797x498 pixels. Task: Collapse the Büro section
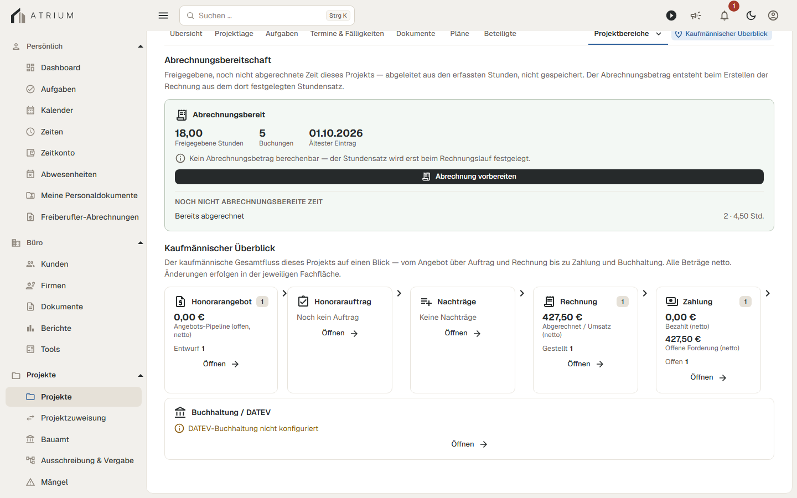(x=141, y=243)
